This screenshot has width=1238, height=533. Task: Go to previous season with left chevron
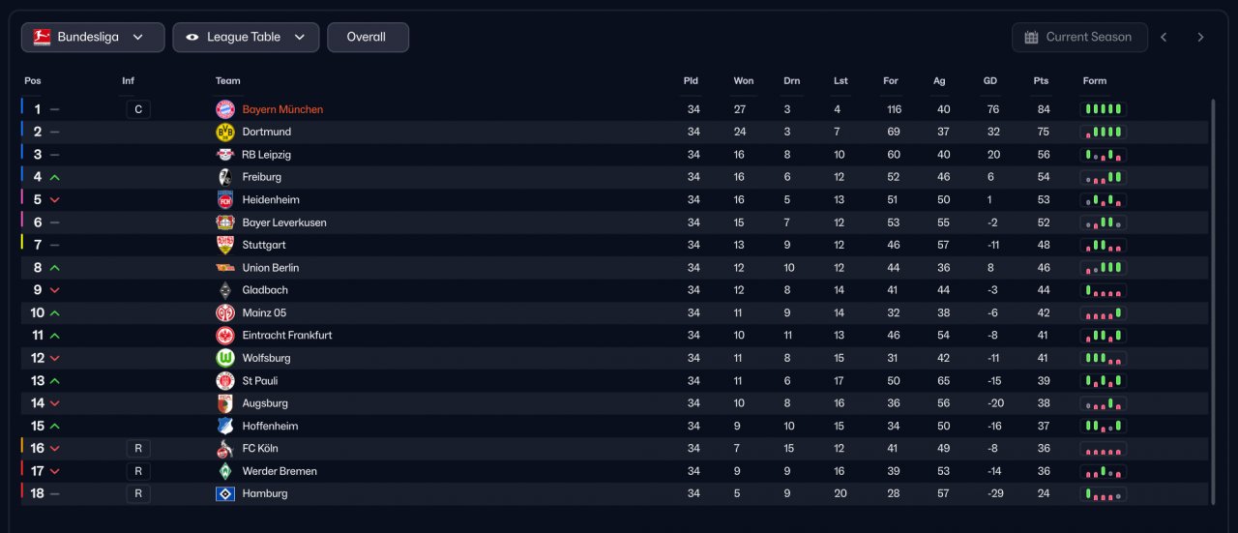[1164, 37]
